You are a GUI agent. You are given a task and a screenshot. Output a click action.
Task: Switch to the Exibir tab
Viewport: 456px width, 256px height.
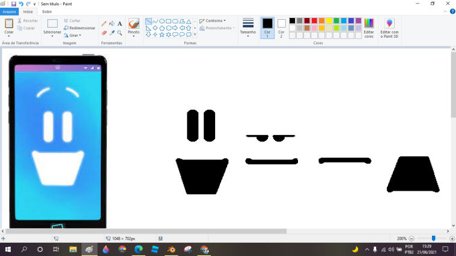tap(47, 11)
